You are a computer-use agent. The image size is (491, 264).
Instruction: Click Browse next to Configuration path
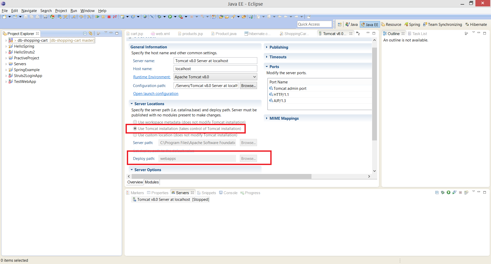pos(248,85)
